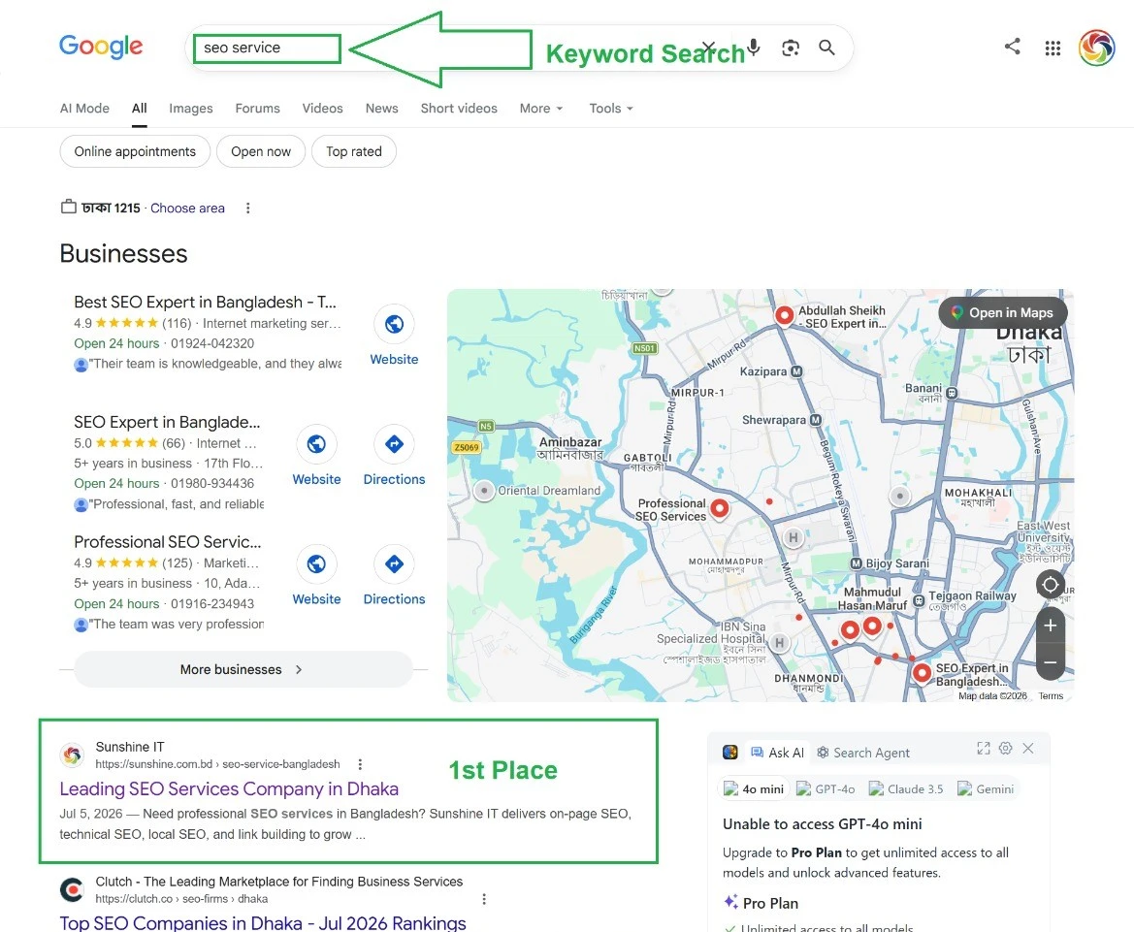
Task: Open Leading SEO Services Company in Dhaka
Action: click(x=229, y=788)
